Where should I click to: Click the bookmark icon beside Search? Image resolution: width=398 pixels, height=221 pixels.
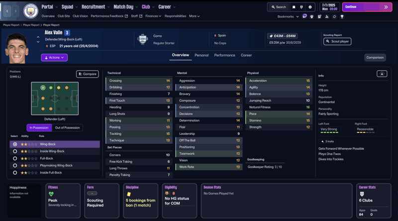pos(294,7)
